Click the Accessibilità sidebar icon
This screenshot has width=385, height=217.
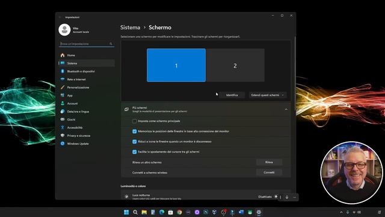(63, 127)
